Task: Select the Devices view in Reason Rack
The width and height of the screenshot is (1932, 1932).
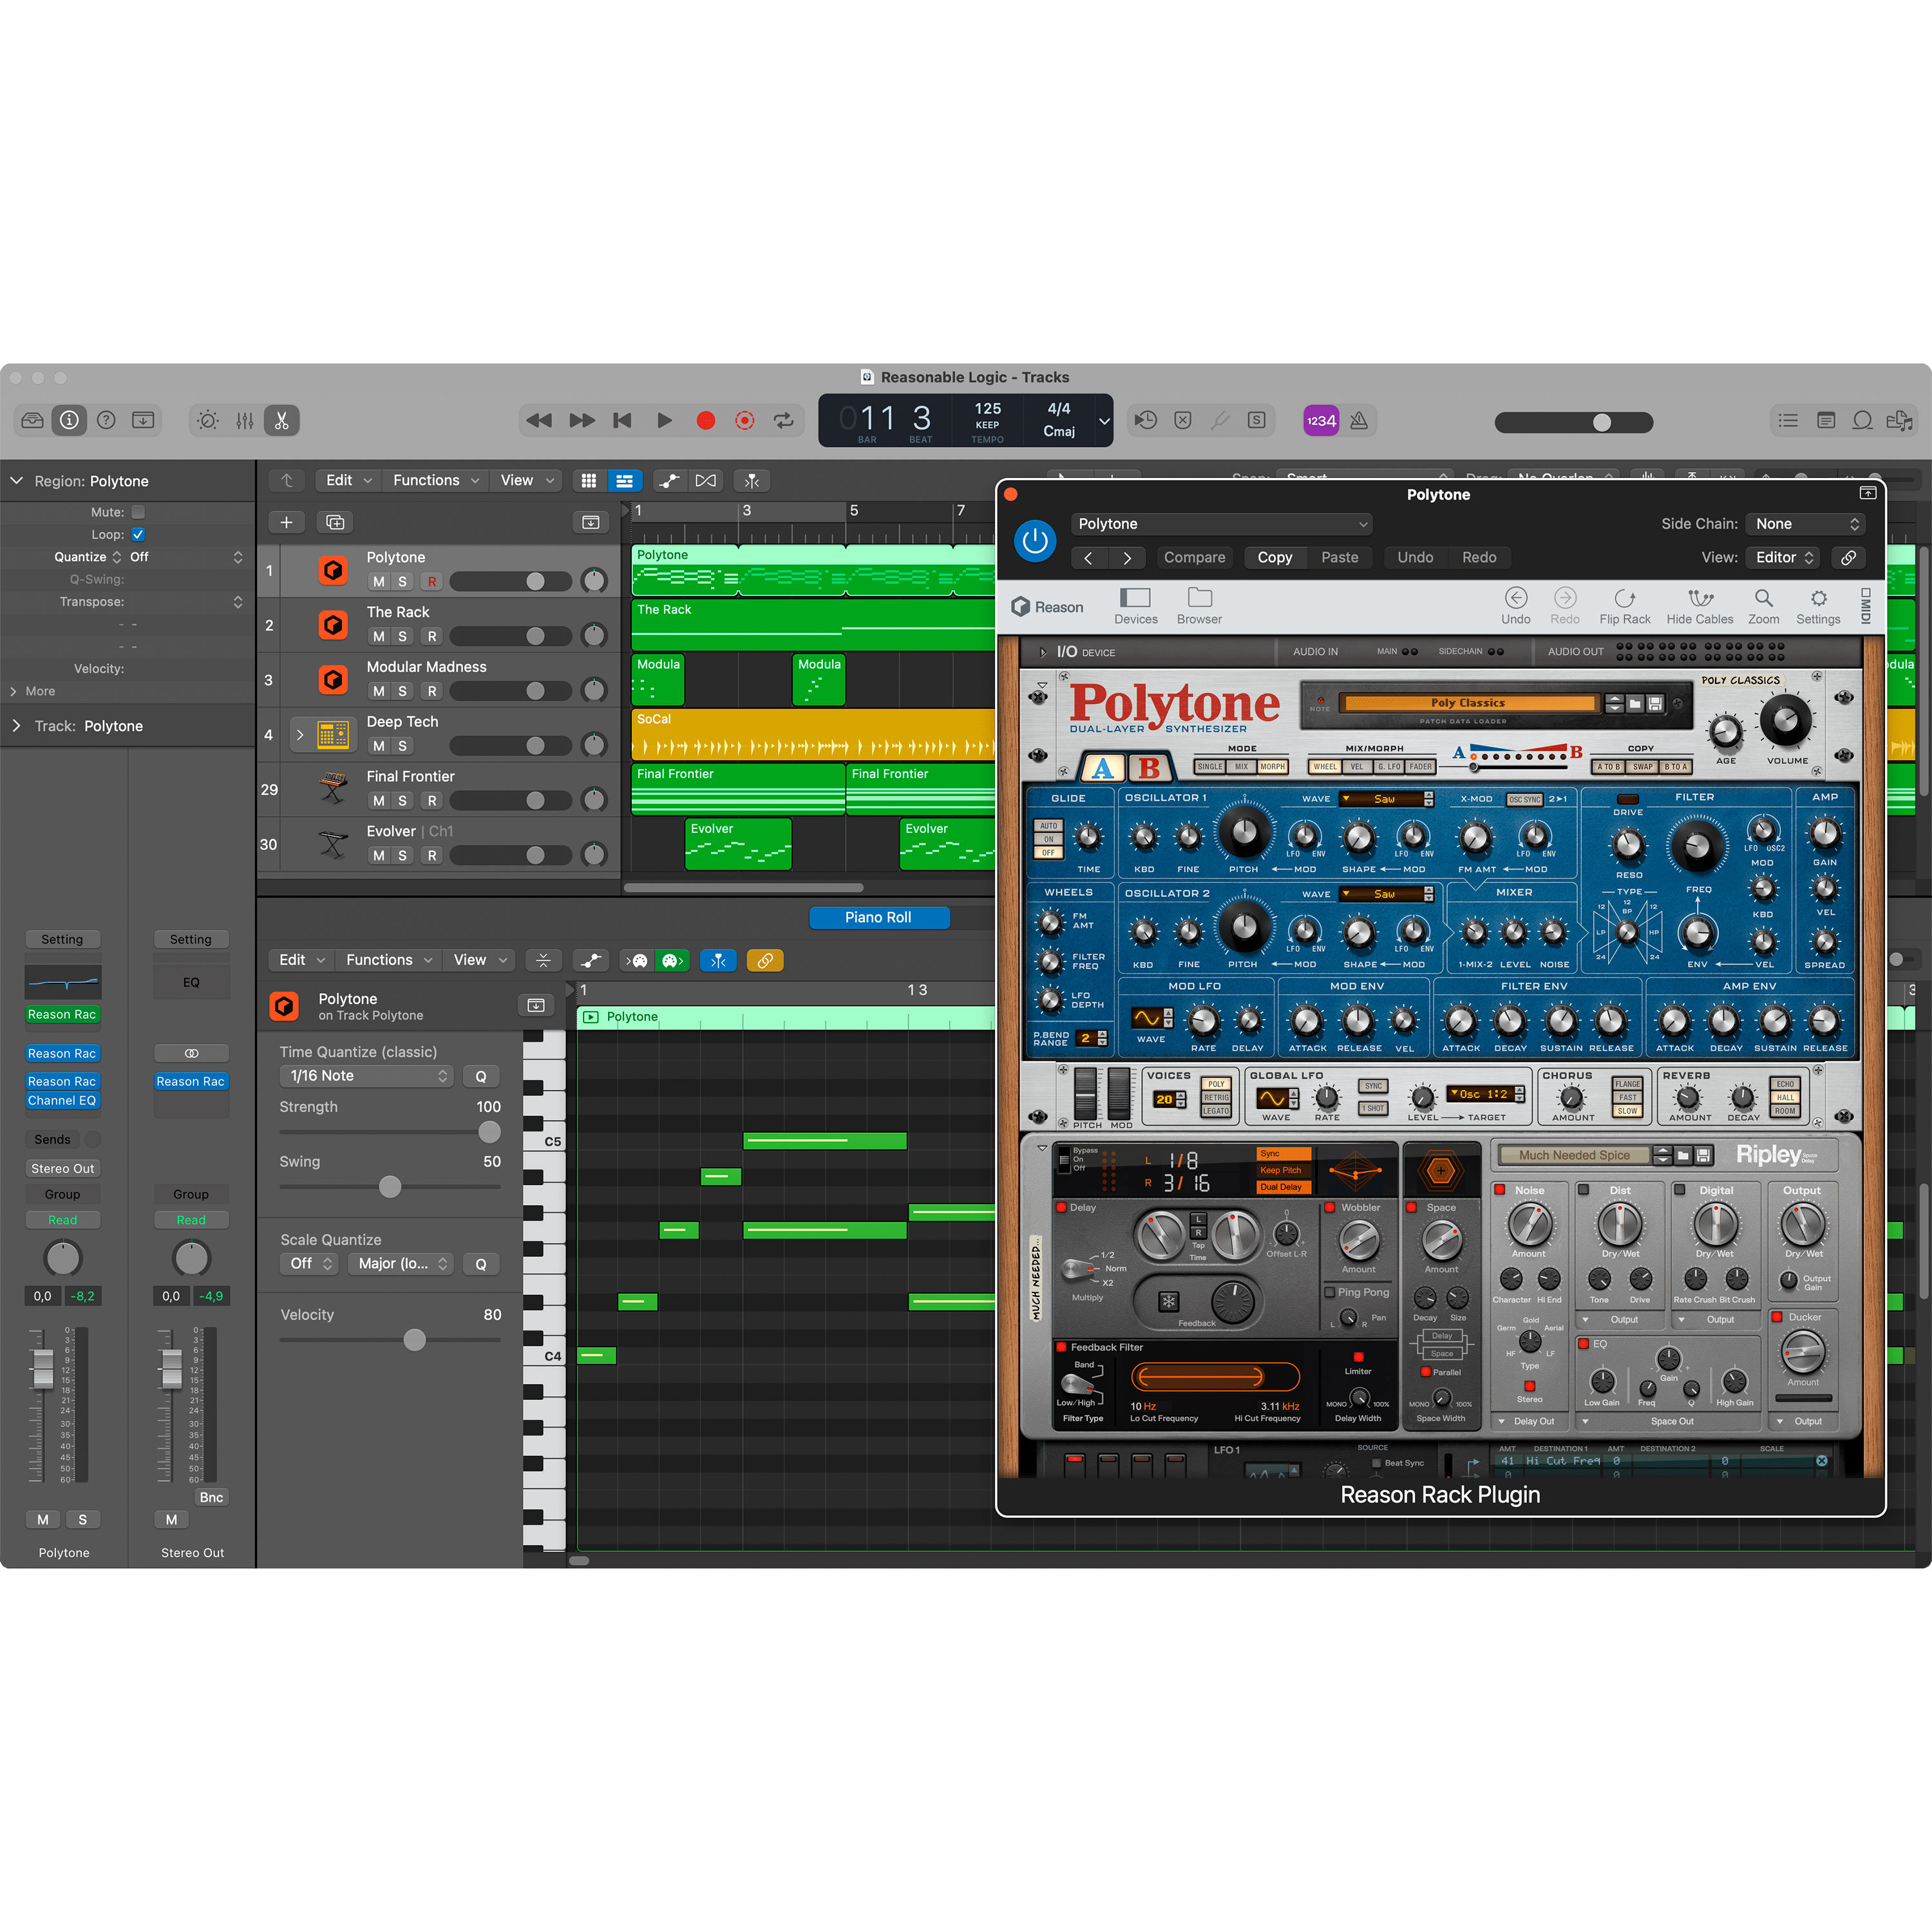Action: 1135,605
